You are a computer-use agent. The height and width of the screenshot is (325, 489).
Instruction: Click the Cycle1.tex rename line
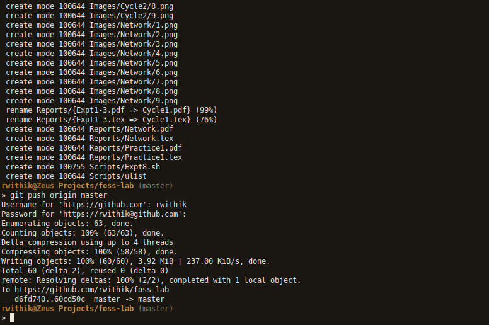coord(111,120)
